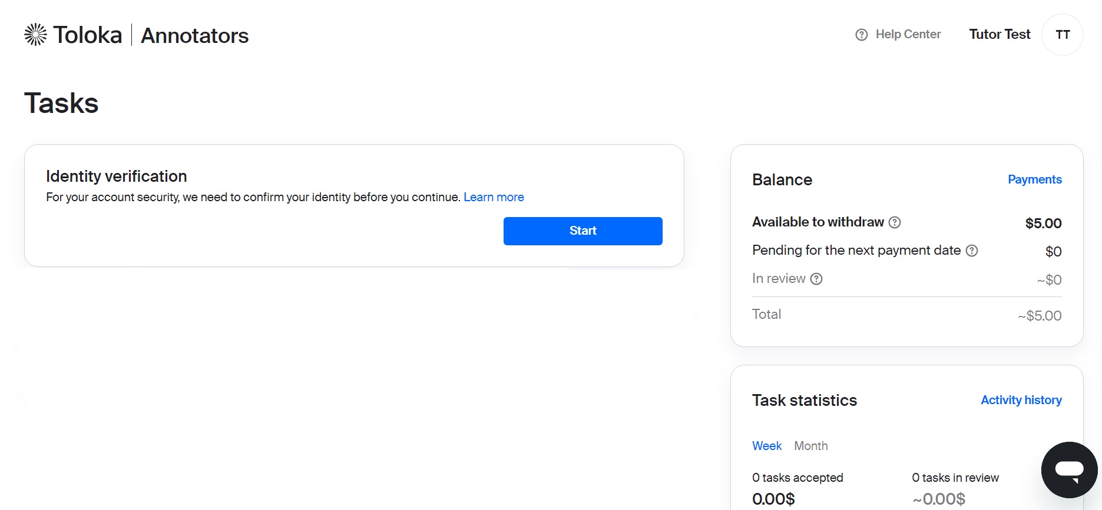This screenshot has height=510, width=1102.
Task: Click the Toloka starburst logo icon
Action: (35, 35)
